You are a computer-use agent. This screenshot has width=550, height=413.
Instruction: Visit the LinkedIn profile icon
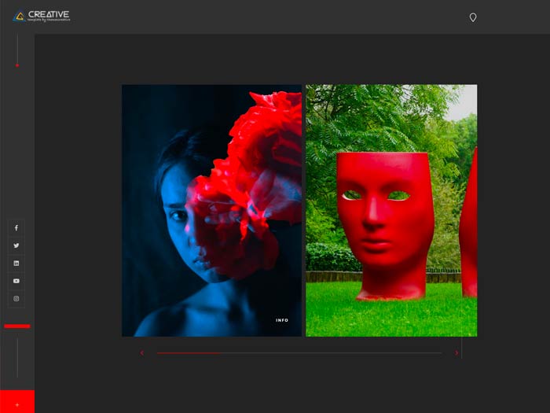[x=16, y=264]
